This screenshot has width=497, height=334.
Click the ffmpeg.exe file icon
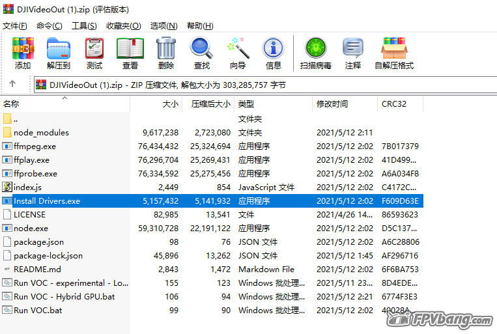[7, 146]
